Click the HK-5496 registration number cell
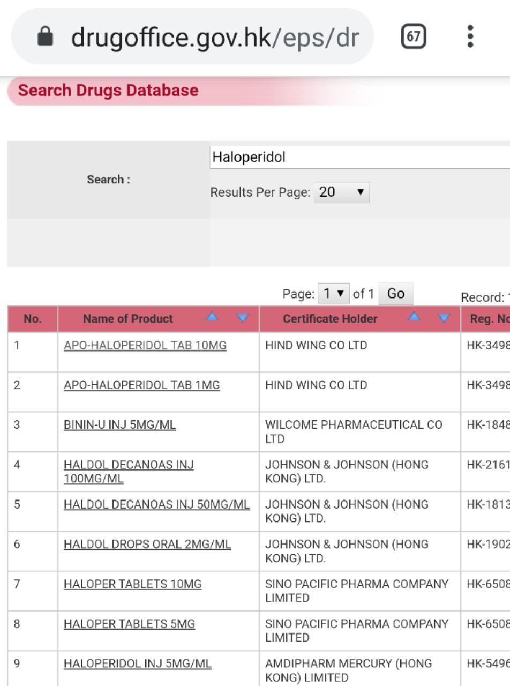The width and height of the screenshot is (510, 686). [485, 668]
